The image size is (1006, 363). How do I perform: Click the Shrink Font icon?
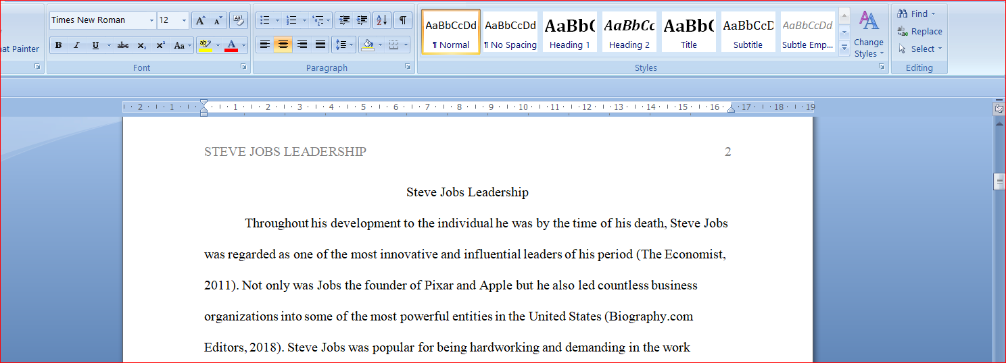point(217,20)
